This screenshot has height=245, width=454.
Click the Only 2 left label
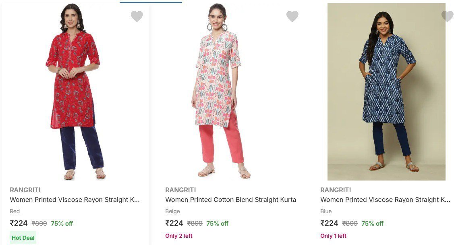coord(179,236)
